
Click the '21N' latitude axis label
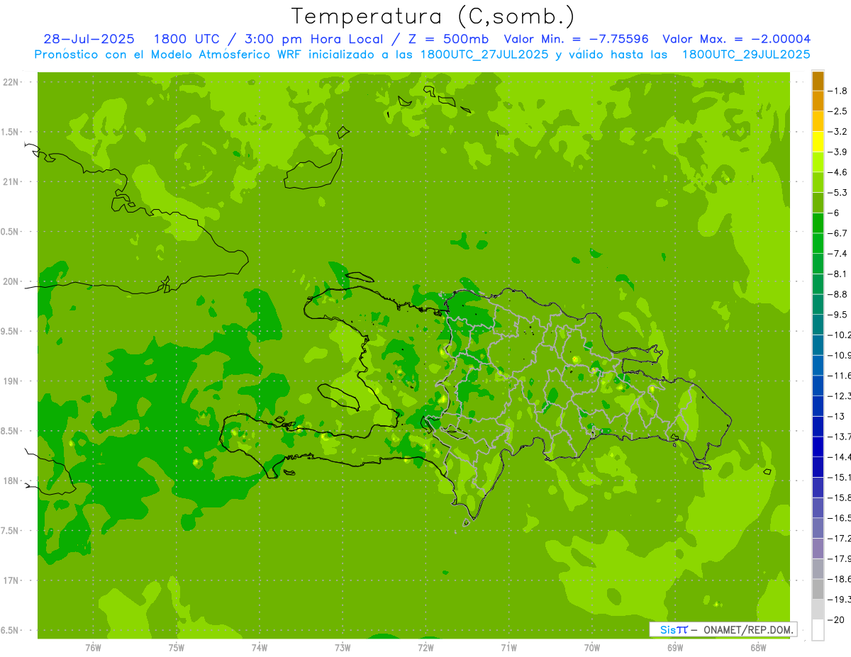(x=12, y=181)
